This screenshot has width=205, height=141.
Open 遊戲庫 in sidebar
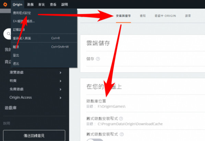pos(11,108)
